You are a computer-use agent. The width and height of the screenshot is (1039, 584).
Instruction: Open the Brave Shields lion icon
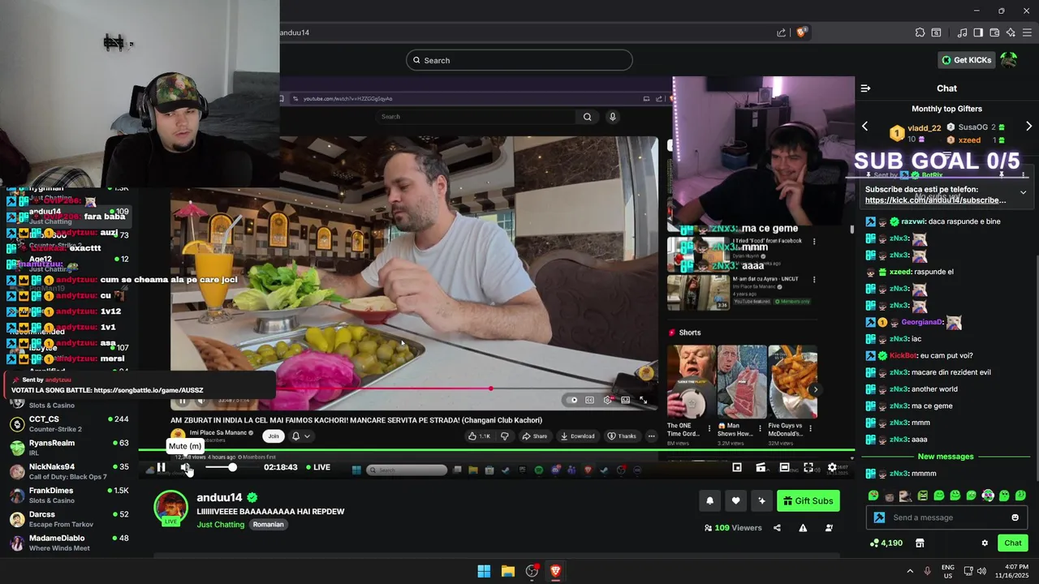tap(801, 32)
